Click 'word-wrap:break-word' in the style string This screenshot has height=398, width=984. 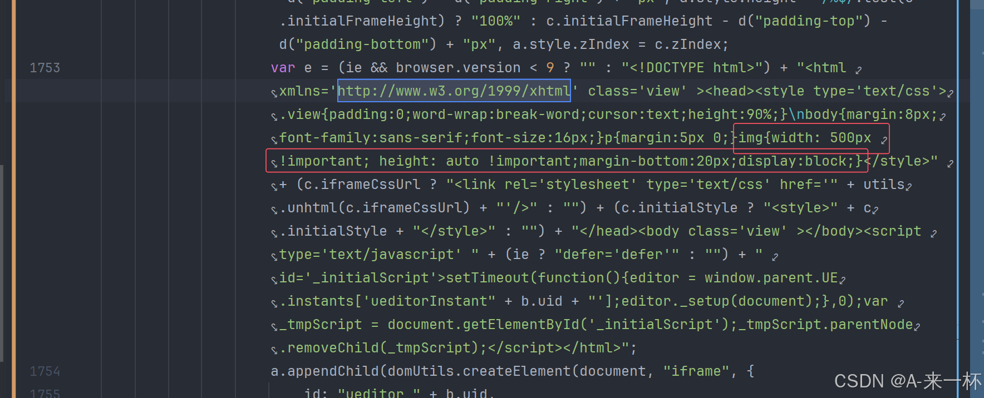point(496,114)
